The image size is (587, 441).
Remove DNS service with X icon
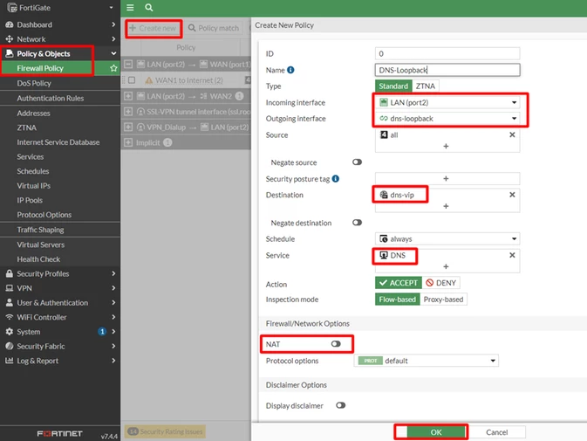point(512,255)
